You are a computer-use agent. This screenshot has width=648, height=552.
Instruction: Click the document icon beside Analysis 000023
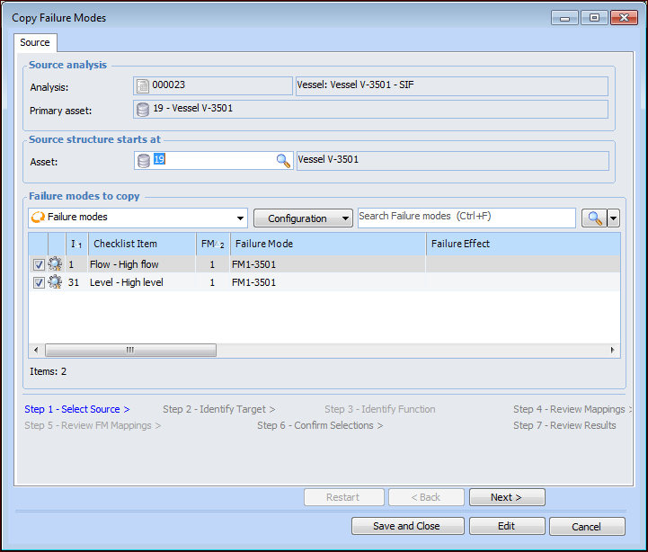(x=142, y=86)
